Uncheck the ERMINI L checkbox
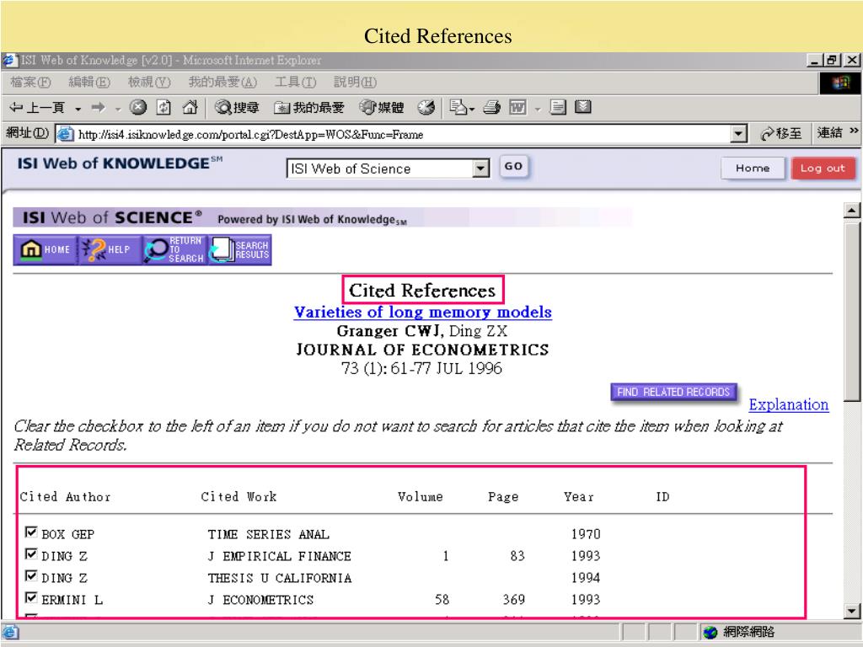The width and height of the screenshot is (863, 647). pyautogui.click(x=31, y=597)
